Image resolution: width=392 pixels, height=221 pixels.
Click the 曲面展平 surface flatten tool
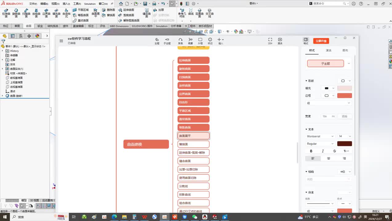click(x=96, y=13)
